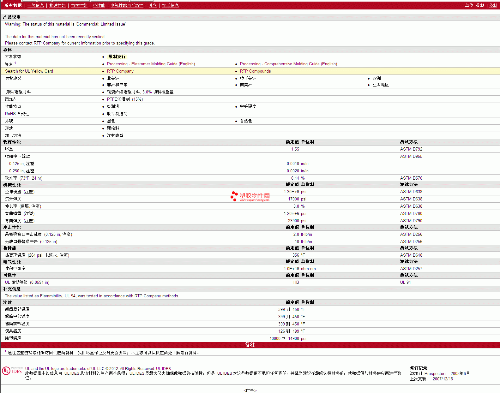Open the 一般信息 tab
The height and width of the screenshot is (393, 500).
35,5
